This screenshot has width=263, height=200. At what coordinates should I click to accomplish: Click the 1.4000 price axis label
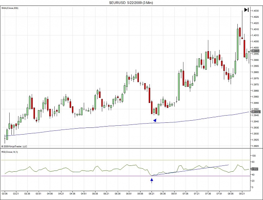[255, 48]
